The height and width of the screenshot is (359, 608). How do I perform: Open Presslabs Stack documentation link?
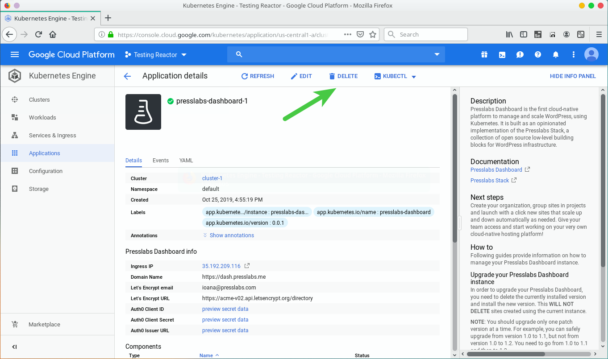tap(490, 181)
